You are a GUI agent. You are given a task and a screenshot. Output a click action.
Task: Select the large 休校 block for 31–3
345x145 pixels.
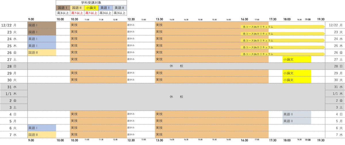pyautogui.click(x=176, y=97)
